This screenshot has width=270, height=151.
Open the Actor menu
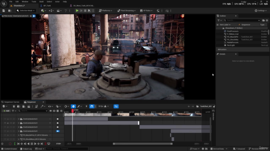[57, 2]
